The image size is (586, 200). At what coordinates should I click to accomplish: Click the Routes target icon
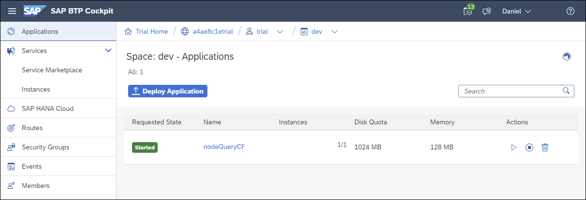click(x=11, y=128)
